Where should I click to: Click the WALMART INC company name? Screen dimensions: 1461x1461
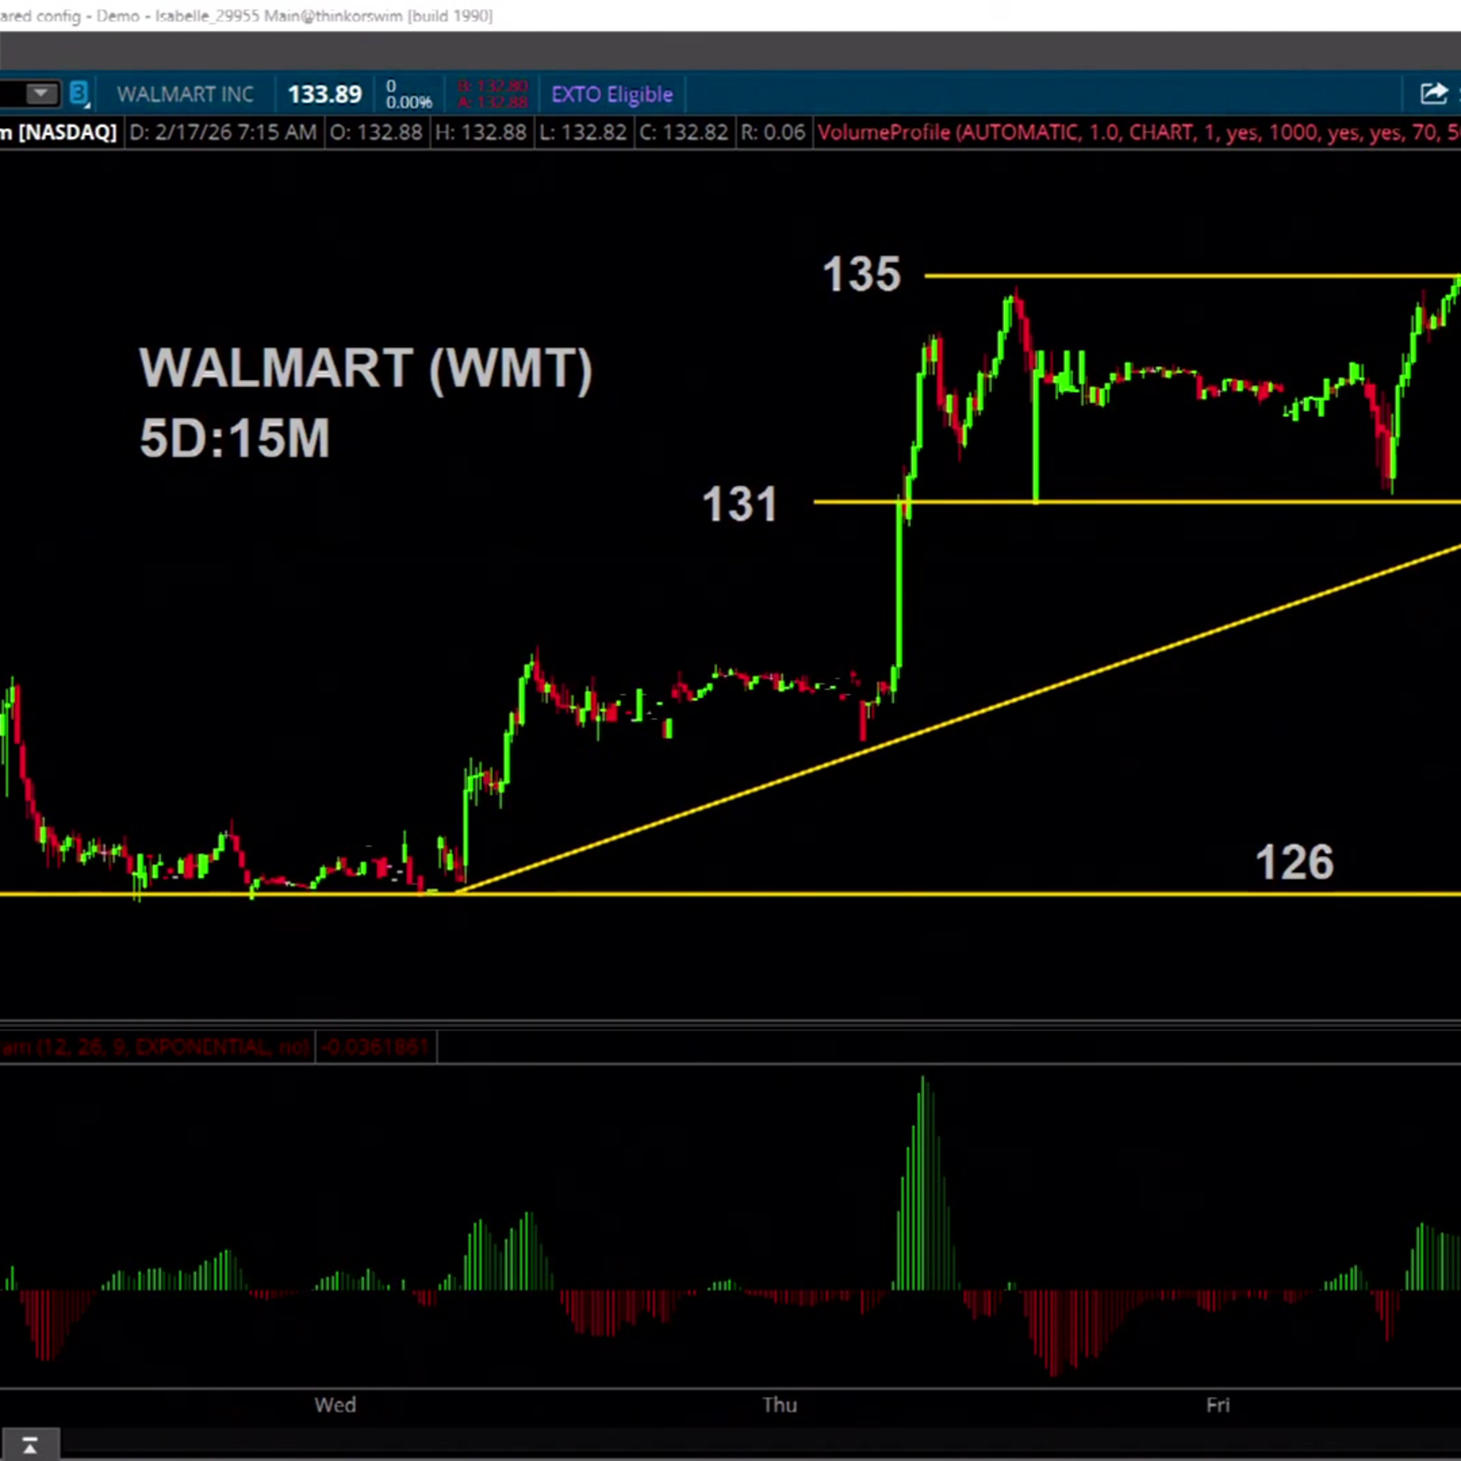tap(185, 94)
